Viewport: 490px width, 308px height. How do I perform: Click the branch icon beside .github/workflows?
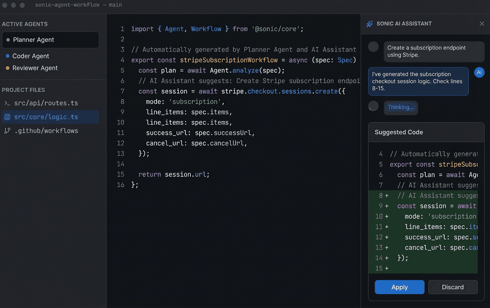(7, 131)
